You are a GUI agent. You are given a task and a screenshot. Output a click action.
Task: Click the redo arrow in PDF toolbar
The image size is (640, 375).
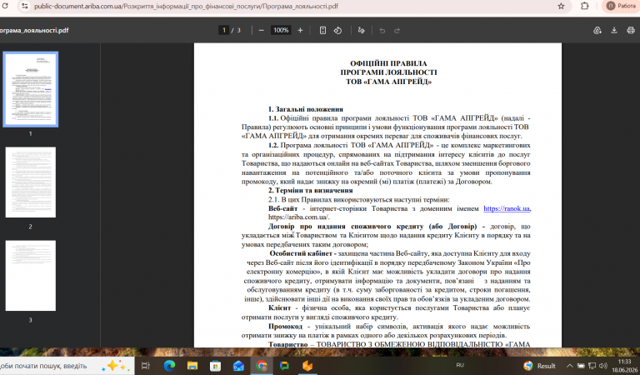click(397, 31)
